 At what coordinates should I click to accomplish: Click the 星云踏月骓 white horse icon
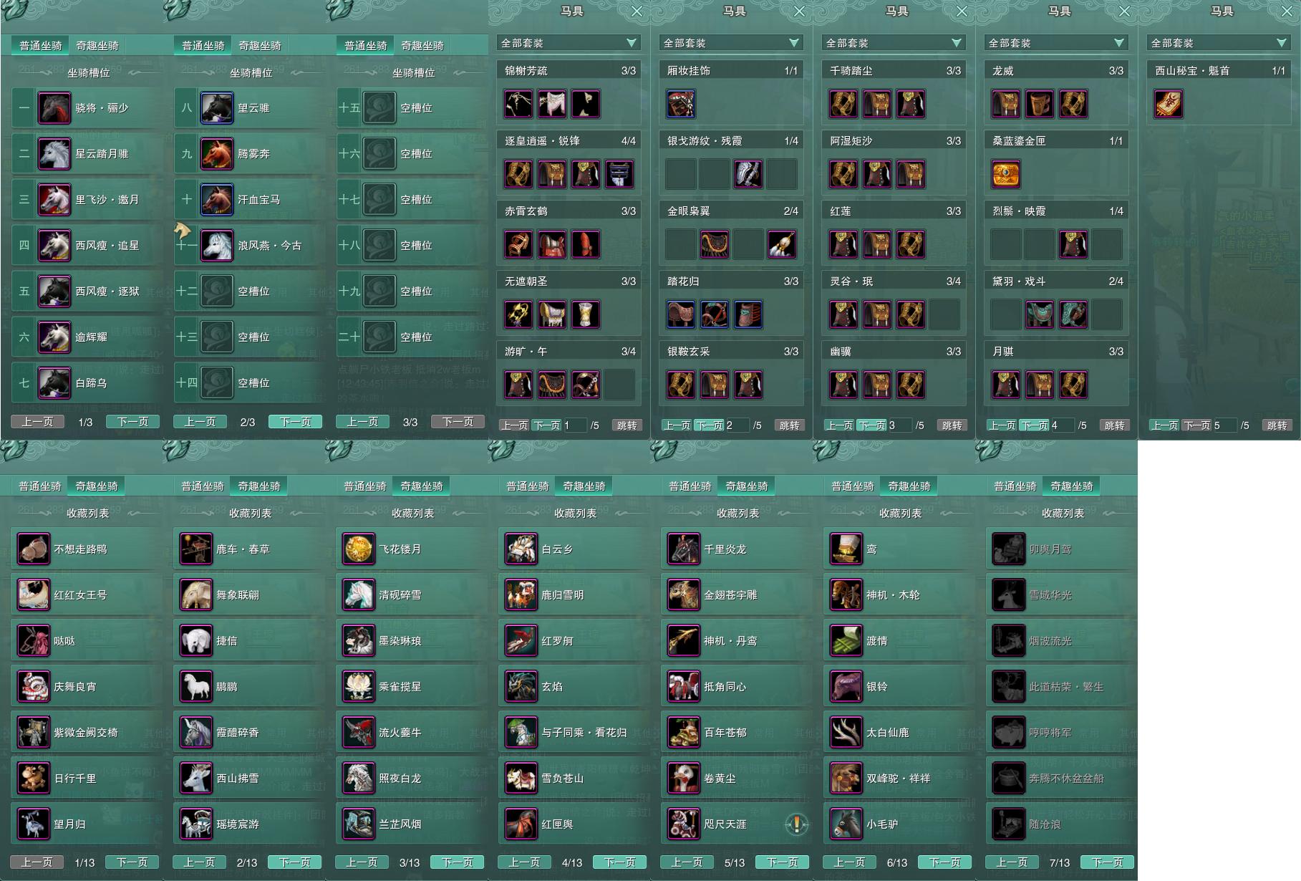54,153
